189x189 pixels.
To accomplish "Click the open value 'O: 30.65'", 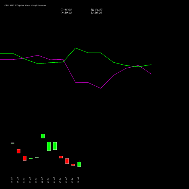I will 66,13.
